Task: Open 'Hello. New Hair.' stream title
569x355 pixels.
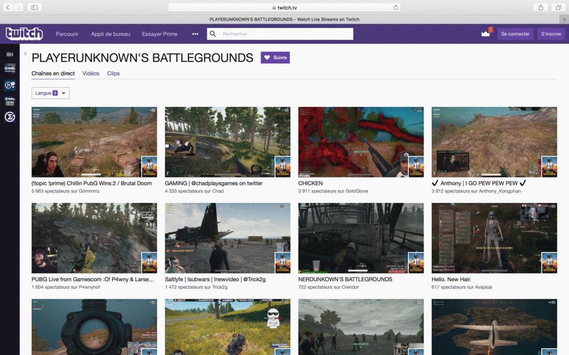Action: point(451,279)
